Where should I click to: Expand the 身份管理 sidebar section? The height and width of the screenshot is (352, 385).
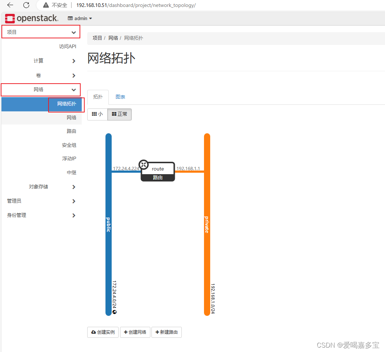tap(41, 215)
